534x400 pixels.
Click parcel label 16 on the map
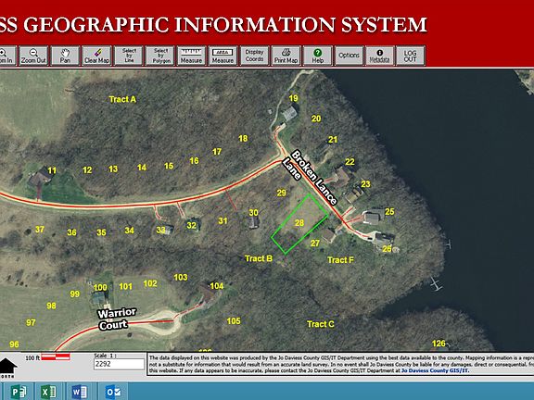point(194,160)
